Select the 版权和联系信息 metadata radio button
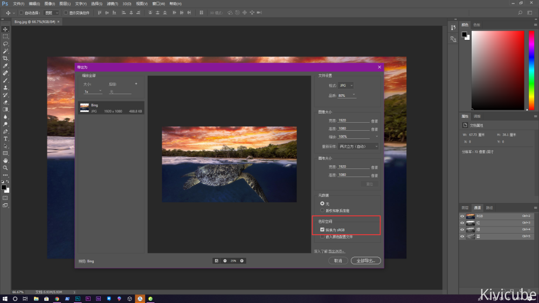Screen dimensions: 539x303 322,210
